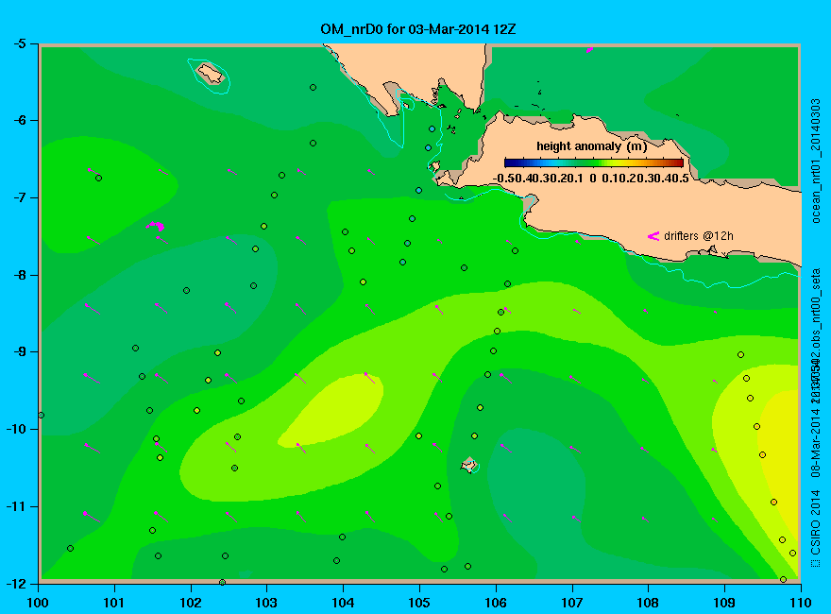
Task: Click latitude label "-7" on y-axis
Action: point(19,197)
